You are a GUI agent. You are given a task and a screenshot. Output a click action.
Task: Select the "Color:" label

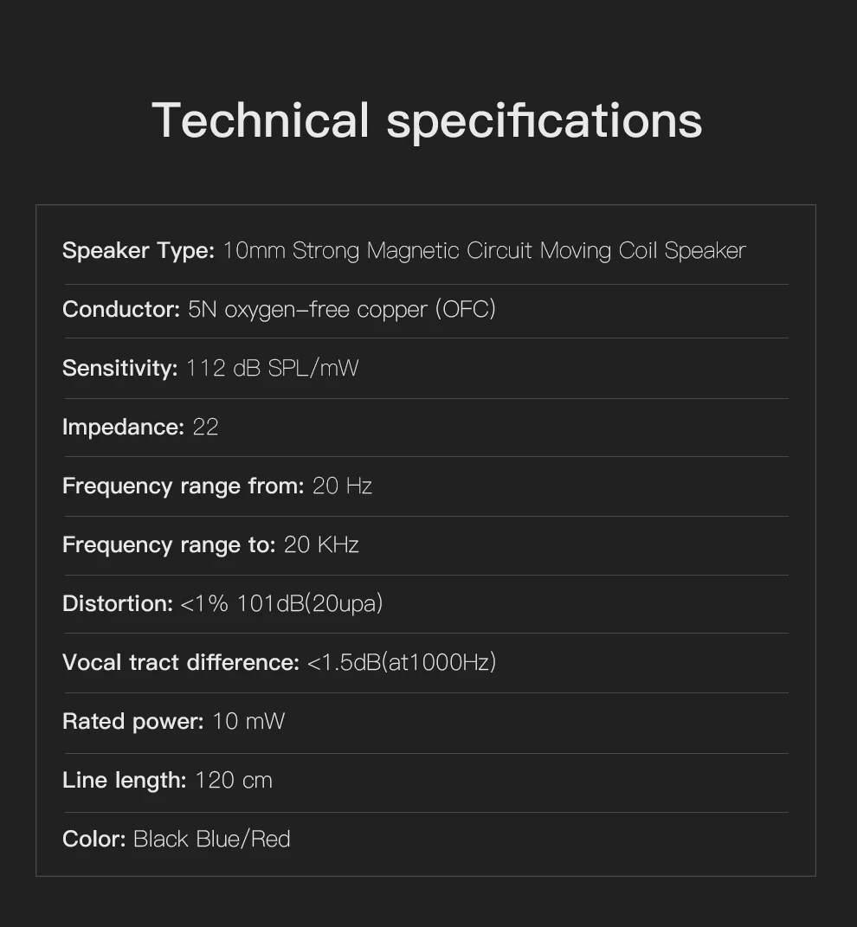(93, 840)
